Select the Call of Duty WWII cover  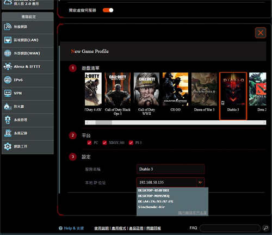(x=146, y=89)
